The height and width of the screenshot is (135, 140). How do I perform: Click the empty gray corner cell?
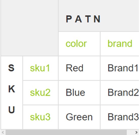coord(30,28)
